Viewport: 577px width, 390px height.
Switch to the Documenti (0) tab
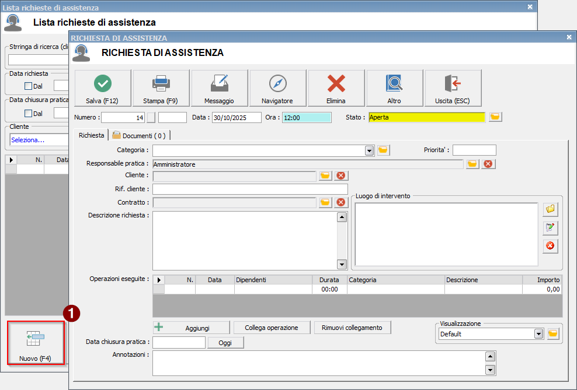(139, 136)
